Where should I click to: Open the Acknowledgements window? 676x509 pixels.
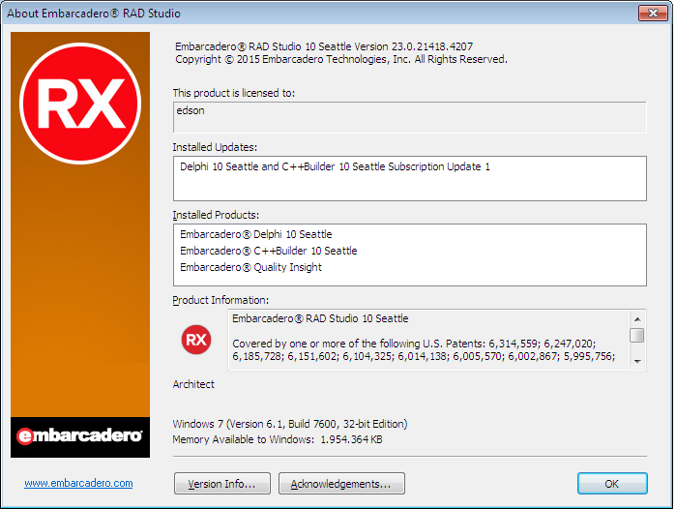click(341, 484)
